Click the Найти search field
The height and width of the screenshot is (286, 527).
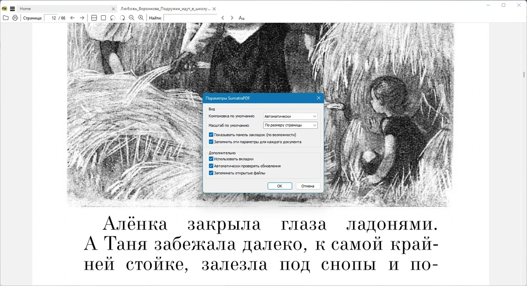click(190, 18)
